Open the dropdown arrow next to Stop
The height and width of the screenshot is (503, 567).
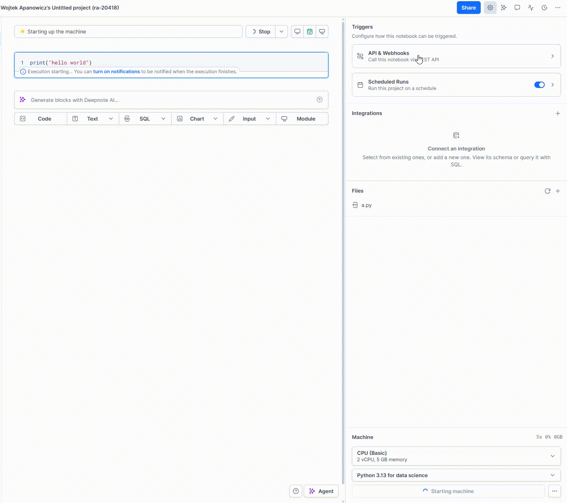pos(282,31)
